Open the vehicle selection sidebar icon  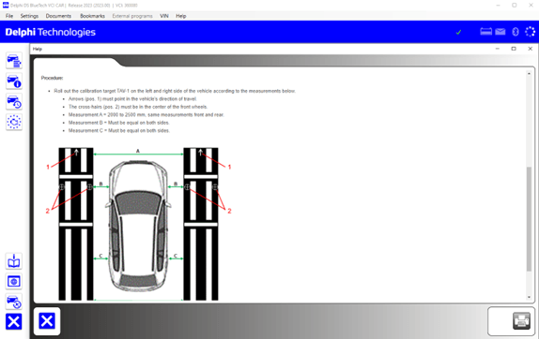[14, 61]
